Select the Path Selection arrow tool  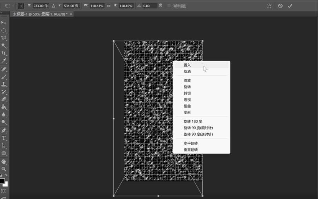pos(4,146)
